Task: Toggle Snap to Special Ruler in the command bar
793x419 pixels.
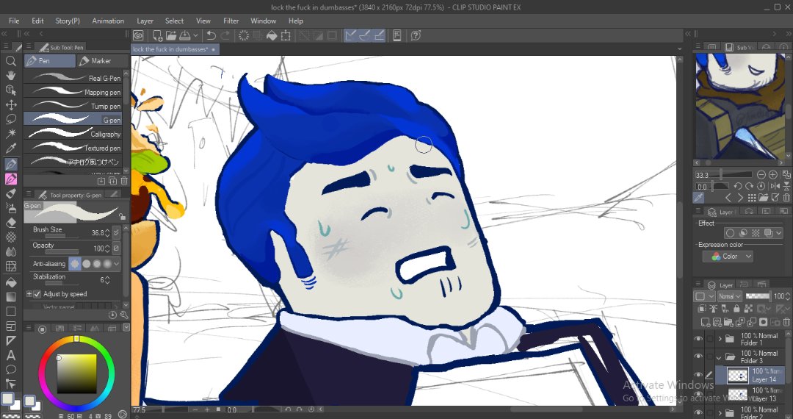Action: point(364,35)
